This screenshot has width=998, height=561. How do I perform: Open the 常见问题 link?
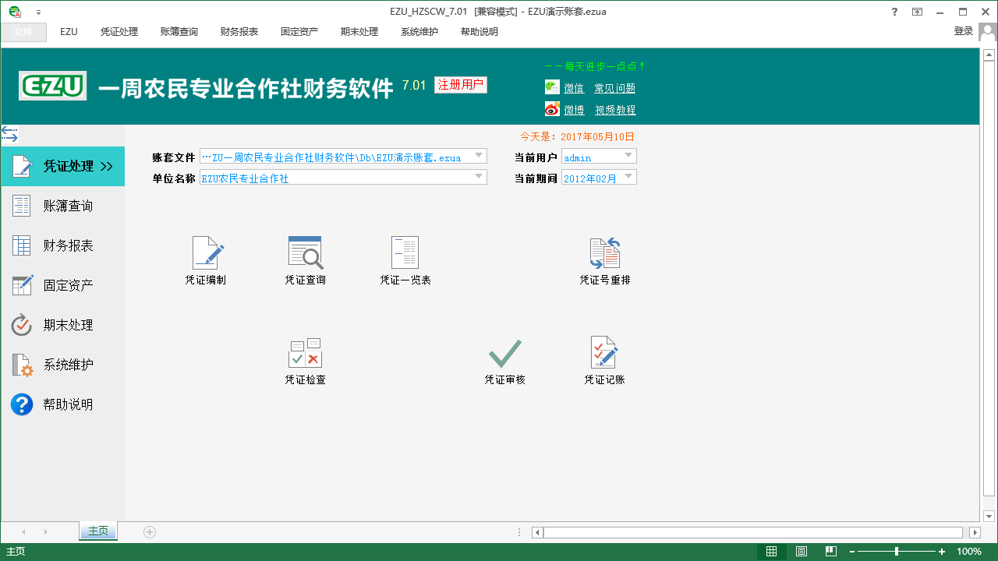point(615,89)
